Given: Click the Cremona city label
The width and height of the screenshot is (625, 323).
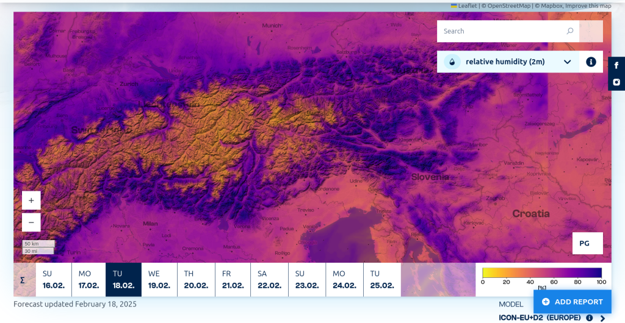Looking at the screenshot, I should tap(192, 249).
